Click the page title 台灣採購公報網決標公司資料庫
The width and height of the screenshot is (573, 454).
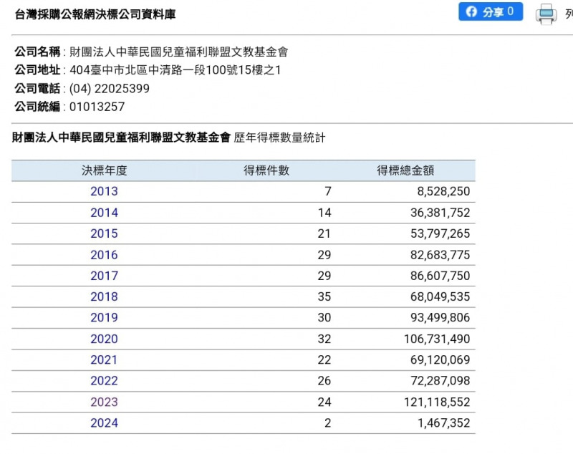coord(95,14)
